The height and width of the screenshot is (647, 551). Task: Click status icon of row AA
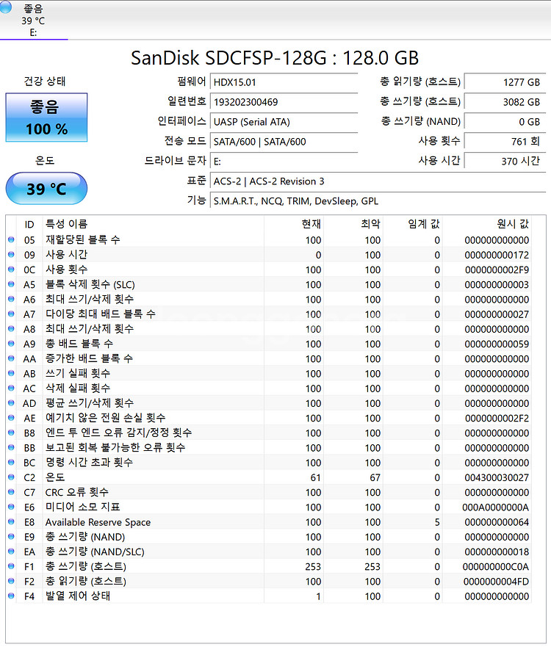pyautogui.click(x=11, y=358)
